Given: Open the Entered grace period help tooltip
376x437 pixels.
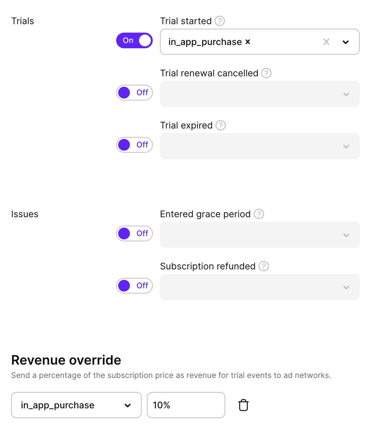Looking at the screenshot, I should tap(258, 214).
